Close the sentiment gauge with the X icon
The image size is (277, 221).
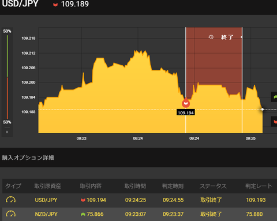(x=7, y=132)
